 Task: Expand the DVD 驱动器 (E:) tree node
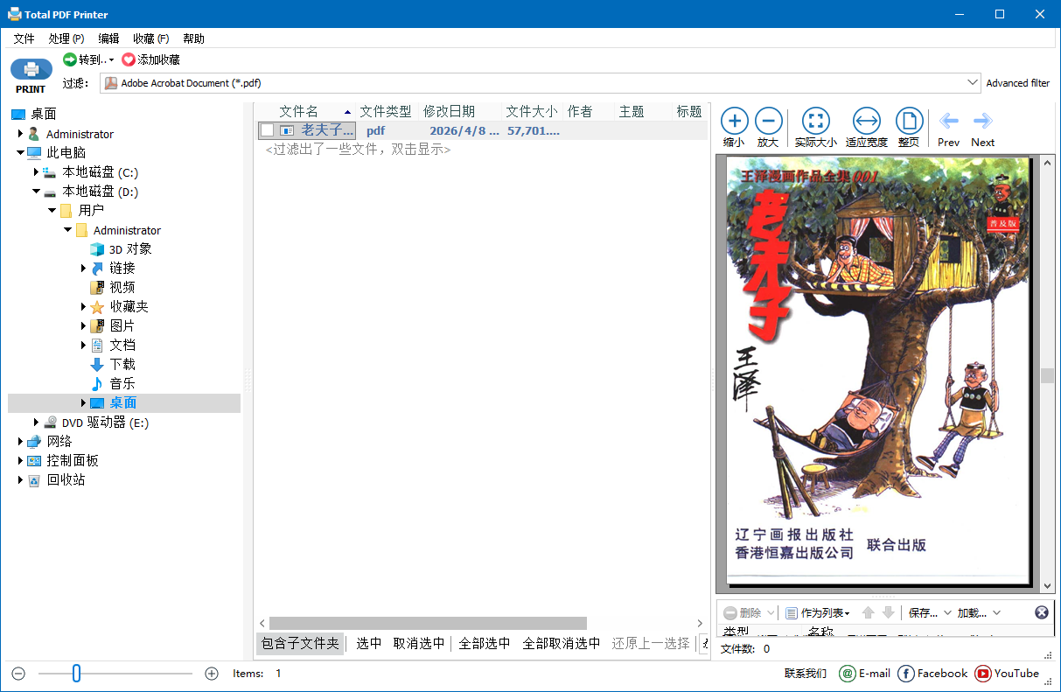point(36,423)
